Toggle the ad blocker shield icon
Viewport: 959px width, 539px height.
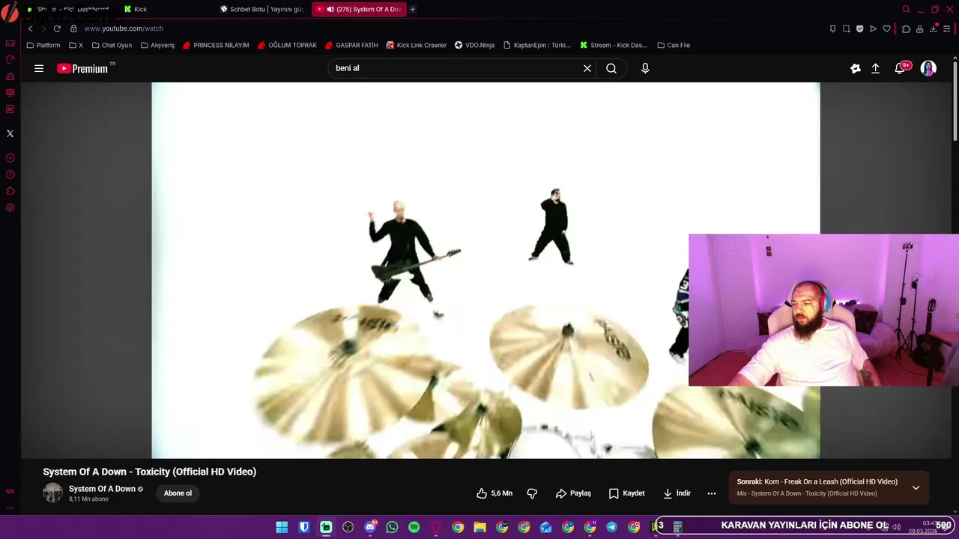(x=859, y=28)
